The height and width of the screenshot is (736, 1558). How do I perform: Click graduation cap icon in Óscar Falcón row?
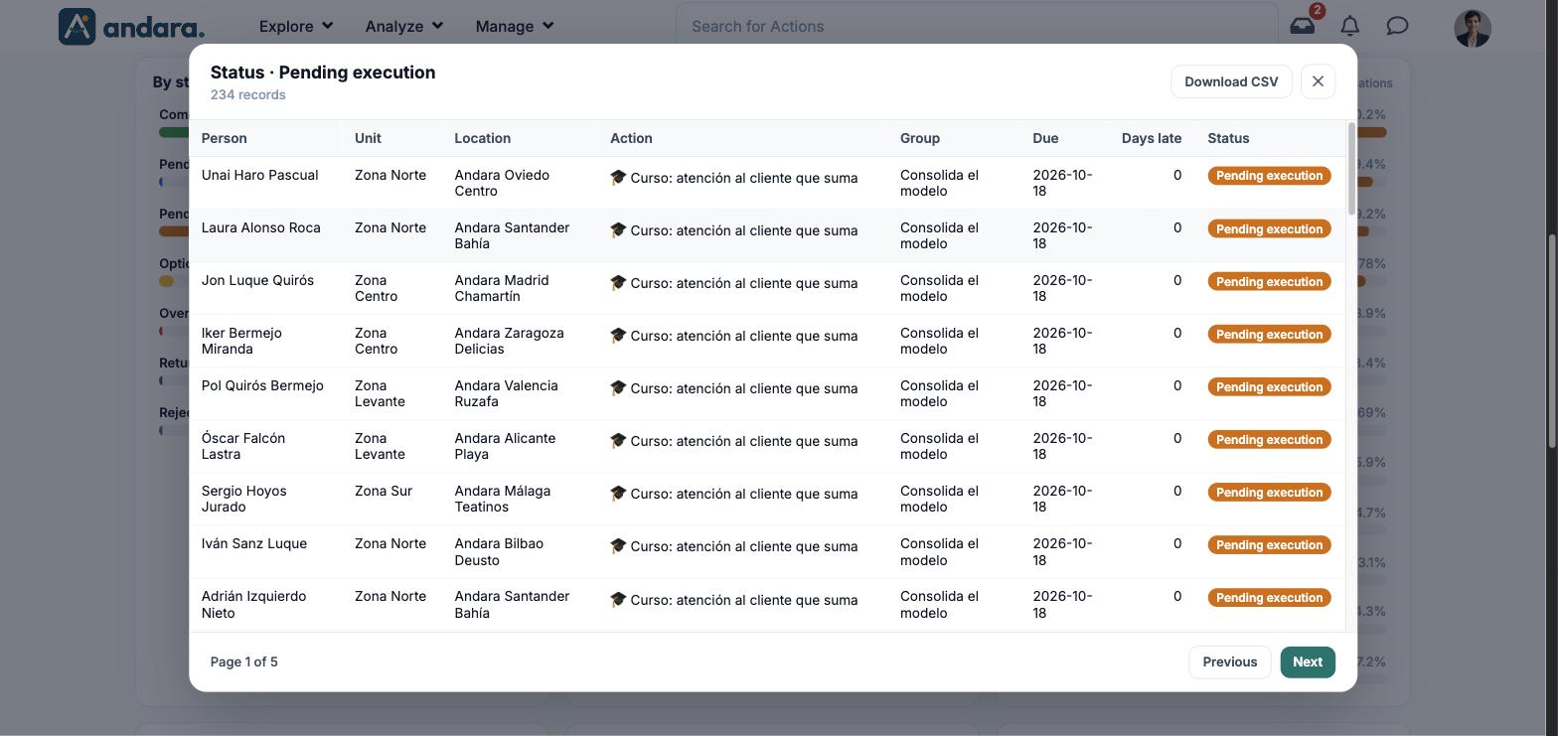click(618, 440)
